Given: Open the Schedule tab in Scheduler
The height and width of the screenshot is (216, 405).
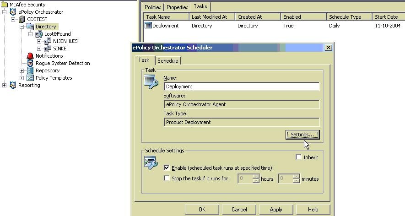Looking at the screenshot, I should 168,61.
